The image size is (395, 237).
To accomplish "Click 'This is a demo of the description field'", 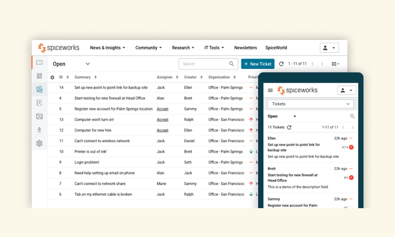I will [x=297, y=187].
